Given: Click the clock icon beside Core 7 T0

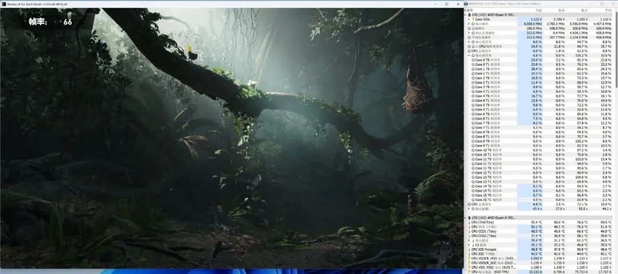Looking at the screenshot, I should (473, 123).
